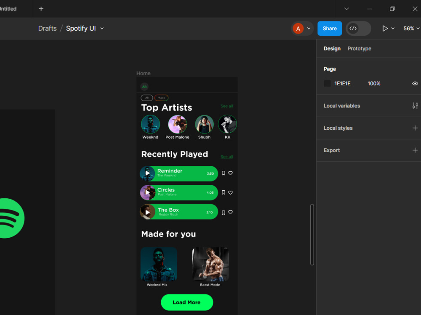
Task: Click the Export section label
Action: click(332, 150)
